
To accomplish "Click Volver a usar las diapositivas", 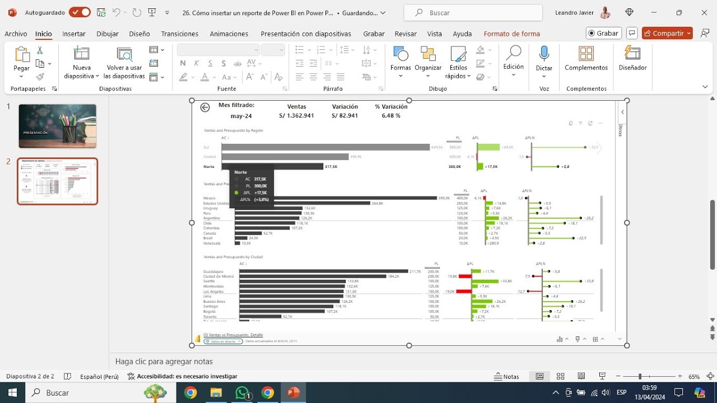I will 124,63.
